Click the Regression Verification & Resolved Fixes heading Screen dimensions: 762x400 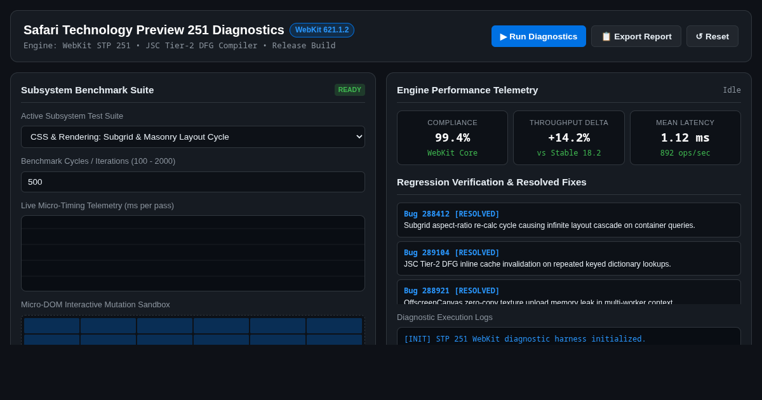[491, 182]
